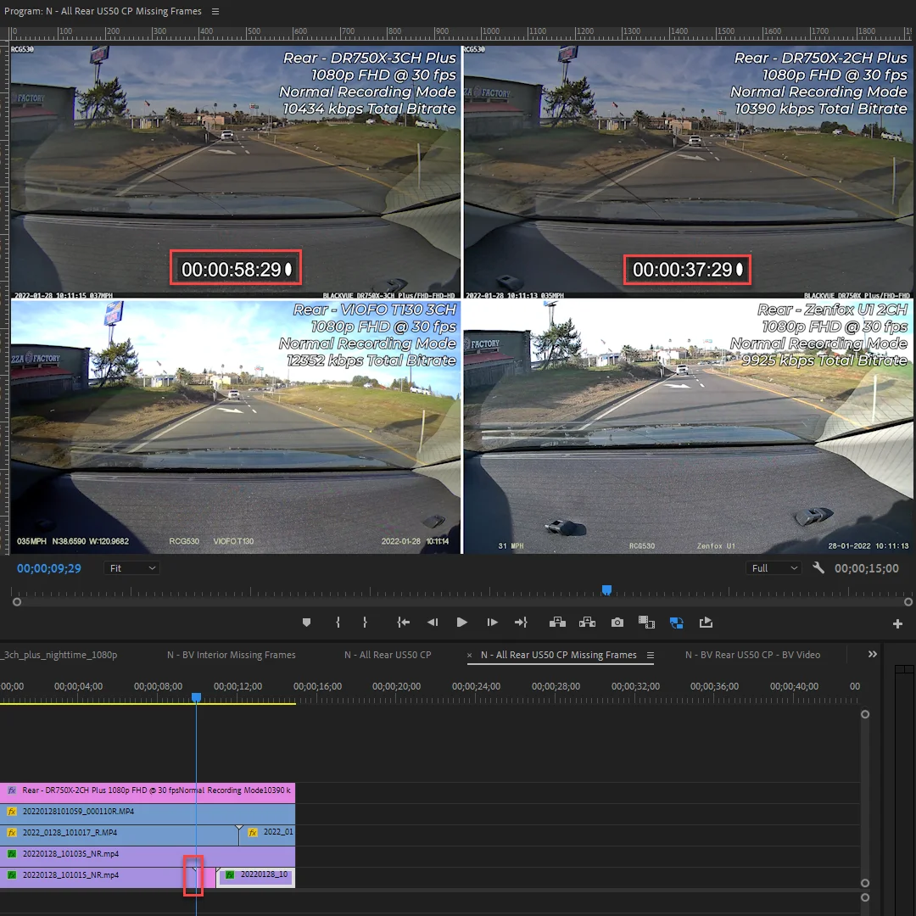Image resolution: width=916 pixels, height=916 pixels.
Task: Click the Extract button
Action: [587, 623]
